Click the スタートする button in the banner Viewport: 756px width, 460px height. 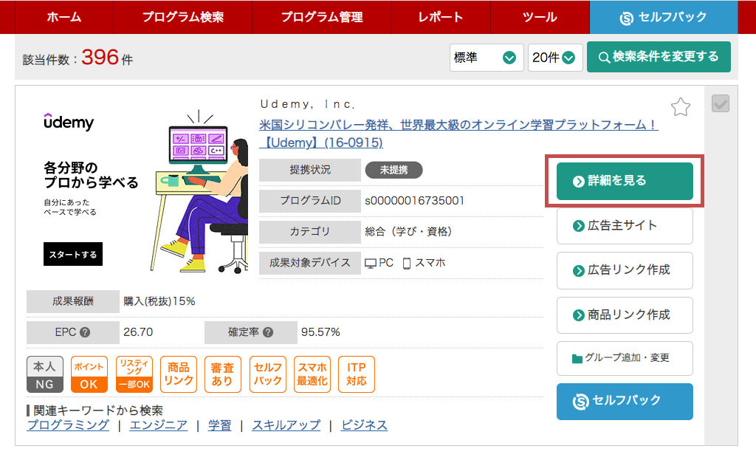73,254
